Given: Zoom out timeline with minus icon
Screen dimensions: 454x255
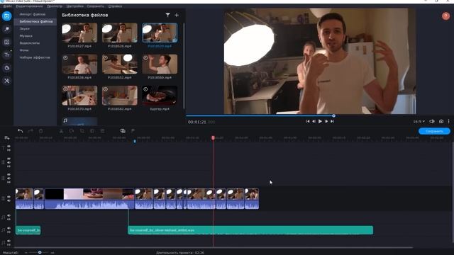Looking at the screenshot, I should (x=26, y=253).
